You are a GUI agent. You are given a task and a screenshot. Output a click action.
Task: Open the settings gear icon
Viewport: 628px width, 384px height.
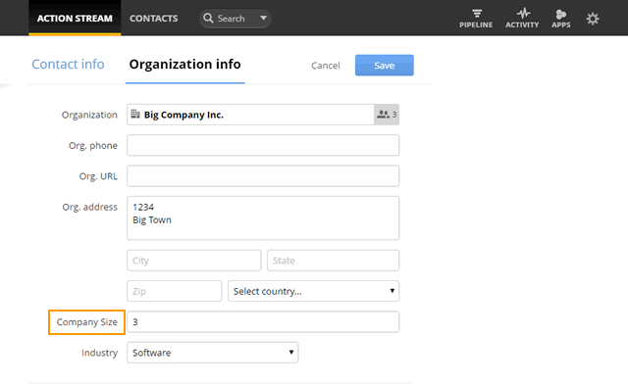(593, 19)
